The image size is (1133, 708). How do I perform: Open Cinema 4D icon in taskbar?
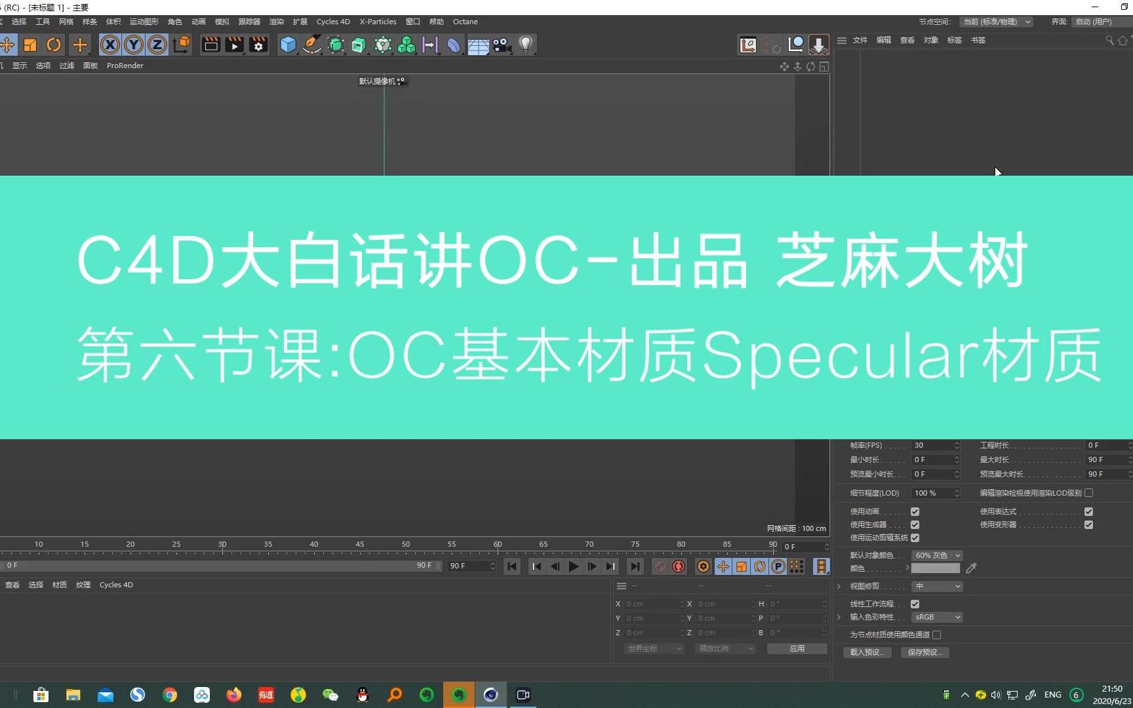pos(490,695)
